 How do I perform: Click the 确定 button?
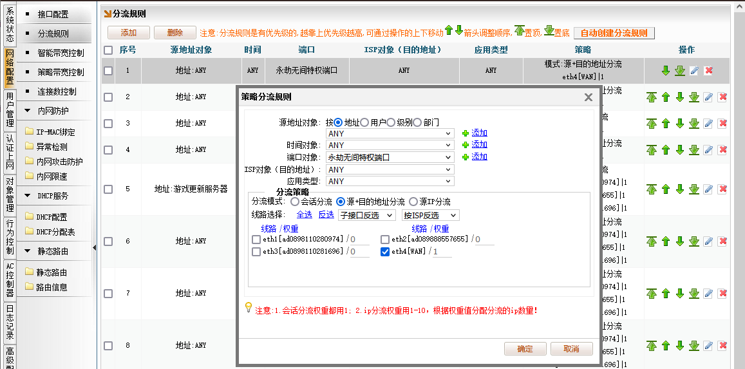pyautogui.click(x=525, y=349)
